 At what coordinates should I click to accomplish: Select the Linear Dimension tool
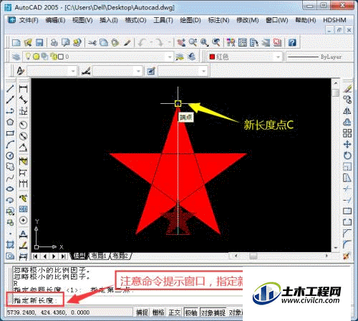click(x=23, y=88)
